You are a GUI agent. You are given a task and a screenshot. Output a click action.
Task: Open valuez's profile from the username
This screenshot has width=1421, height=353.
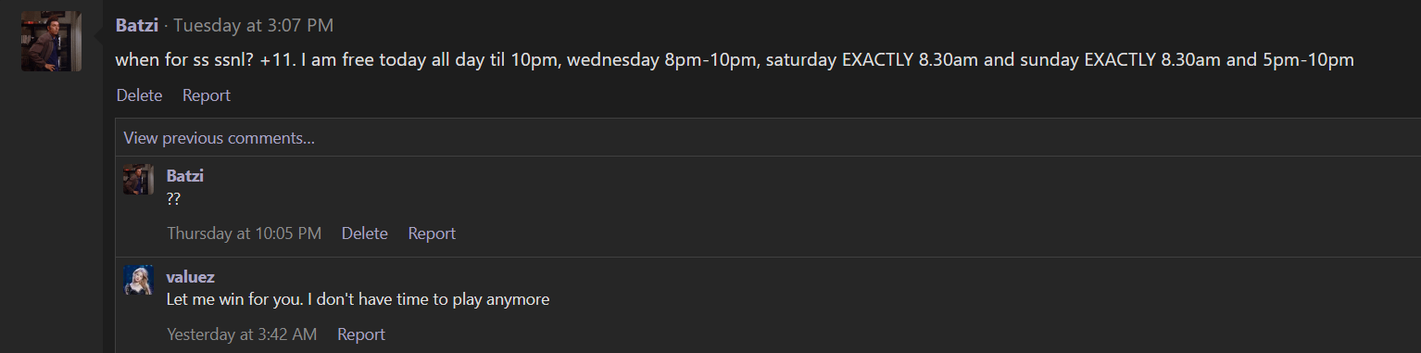point(191,277)
